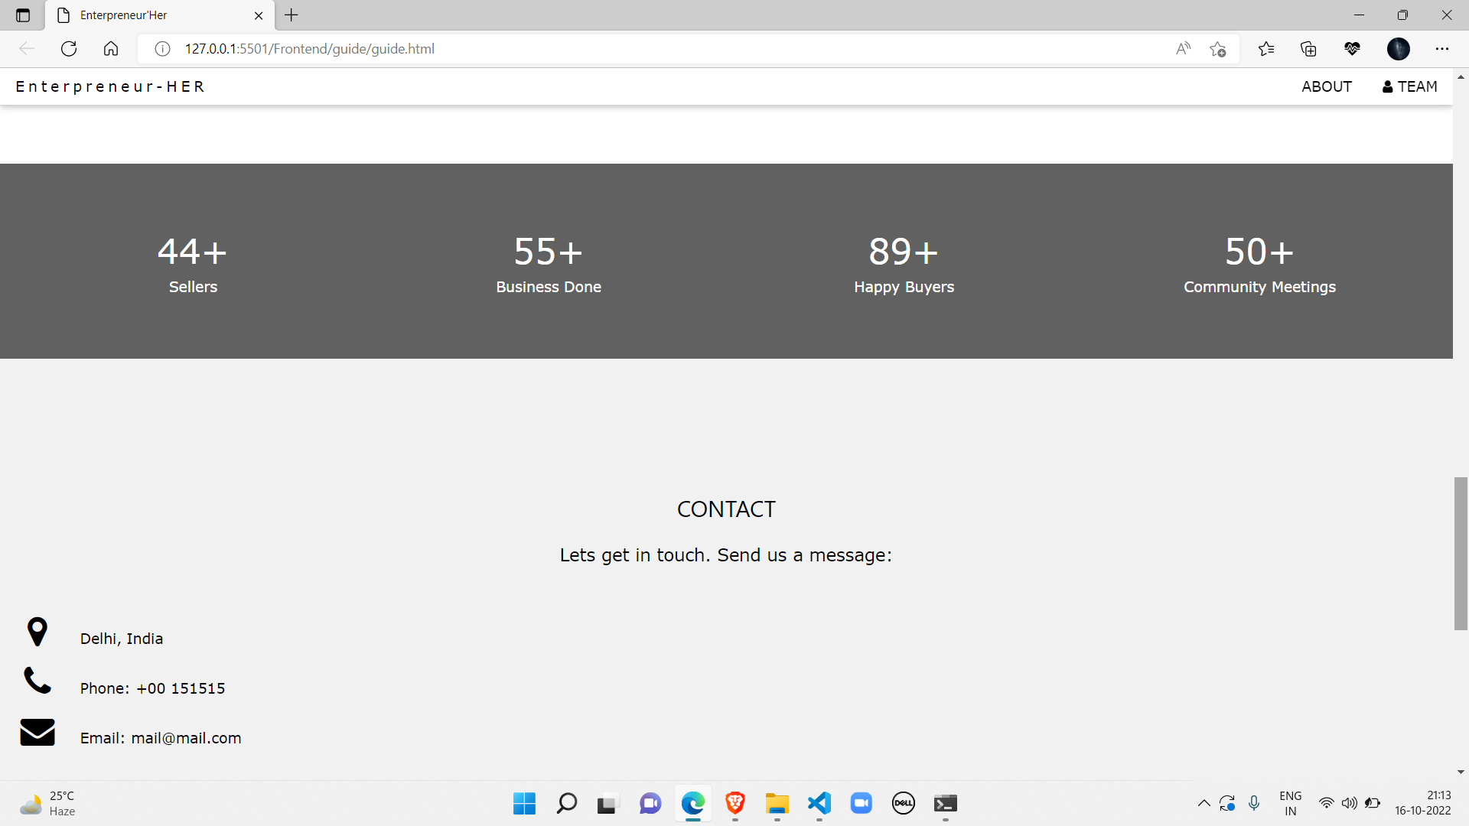Open a new browser tab
Screen dimensions: 1469x826
(x=292, y=15)
